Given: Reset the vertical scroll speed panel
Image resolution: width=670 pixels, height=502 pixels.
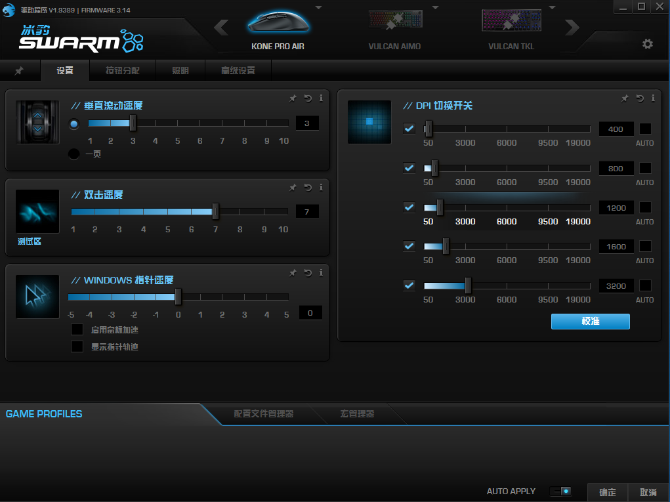Looking at the screenshot, I should tap(308, 98).
